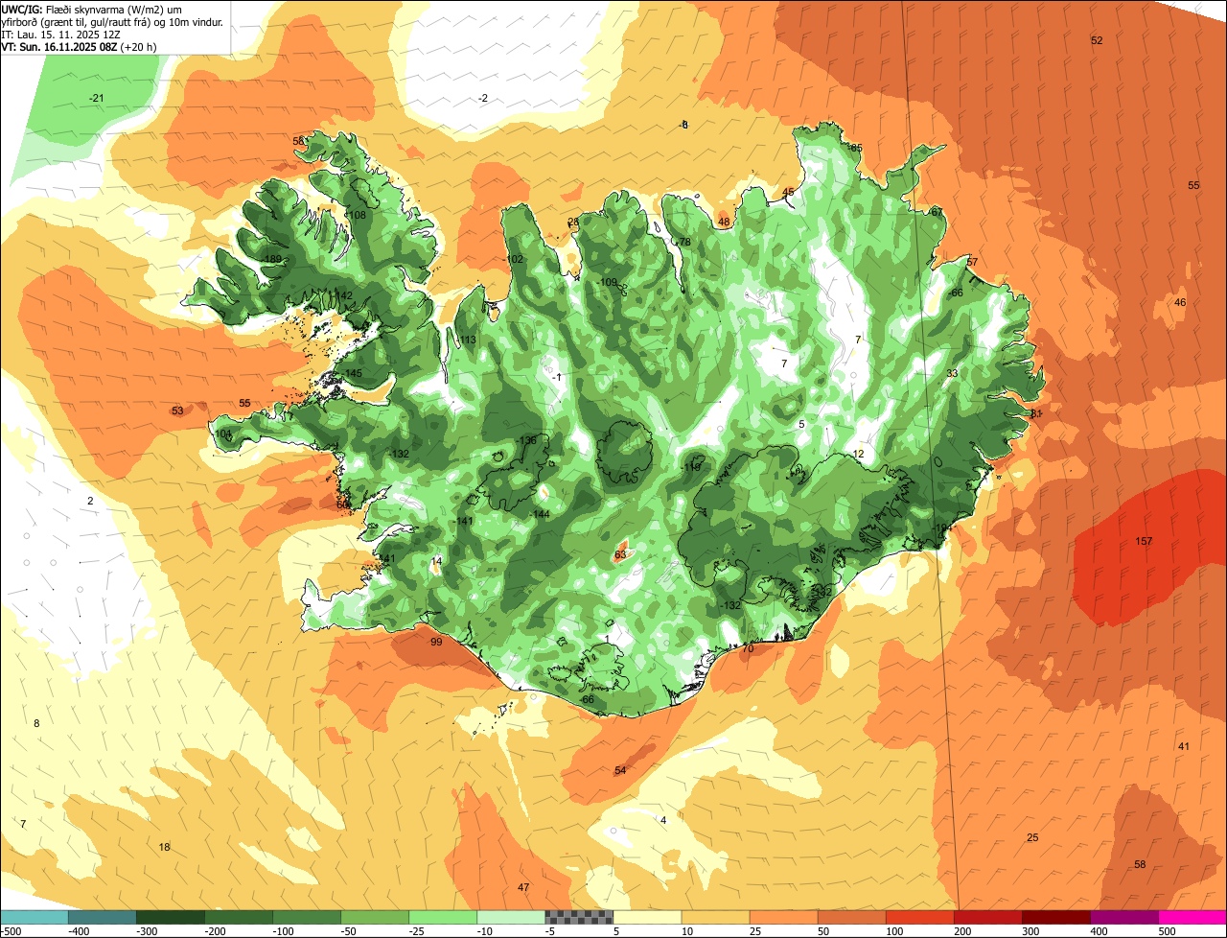Screen dimensions: 1227x938
Task: Select the legend swatch between 200 and 300
Action: 987,917
